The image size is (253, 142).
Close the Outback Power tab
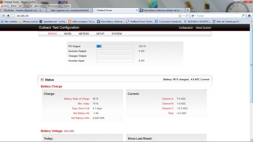[137, 10]
